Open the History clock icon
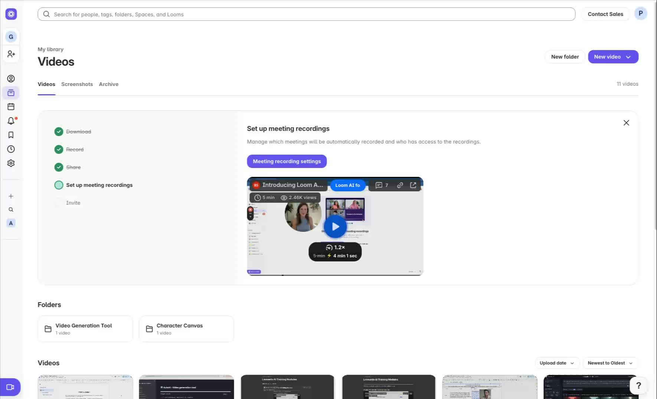Image resolution: width=657 pixels, height=399 pixels. tap(11, 149)
